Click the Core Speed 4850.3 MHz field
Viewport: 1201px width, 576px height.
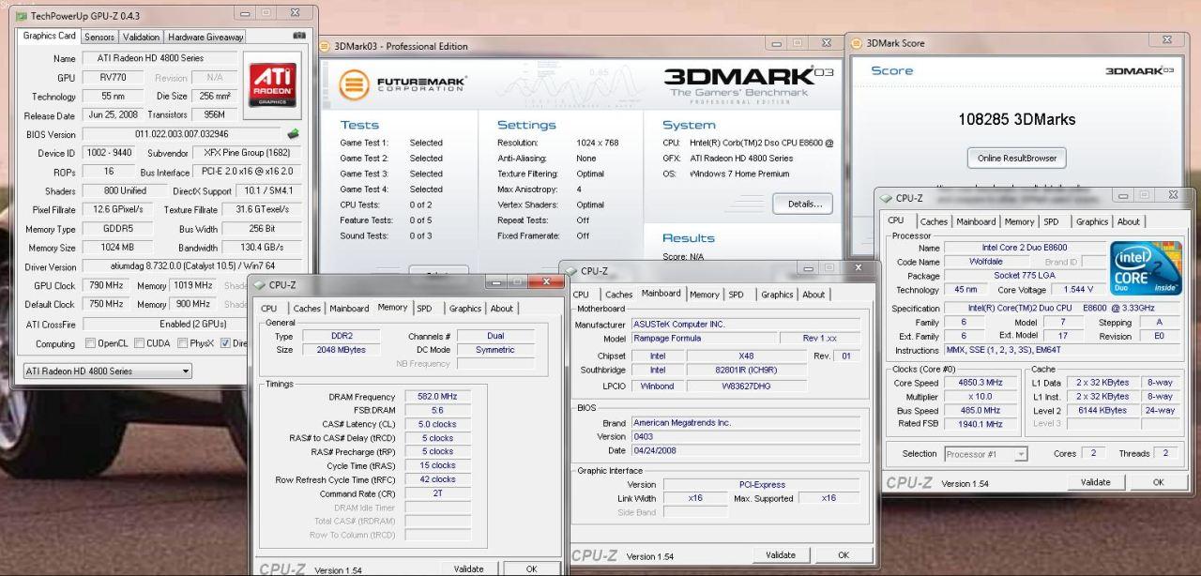(981, 383)
